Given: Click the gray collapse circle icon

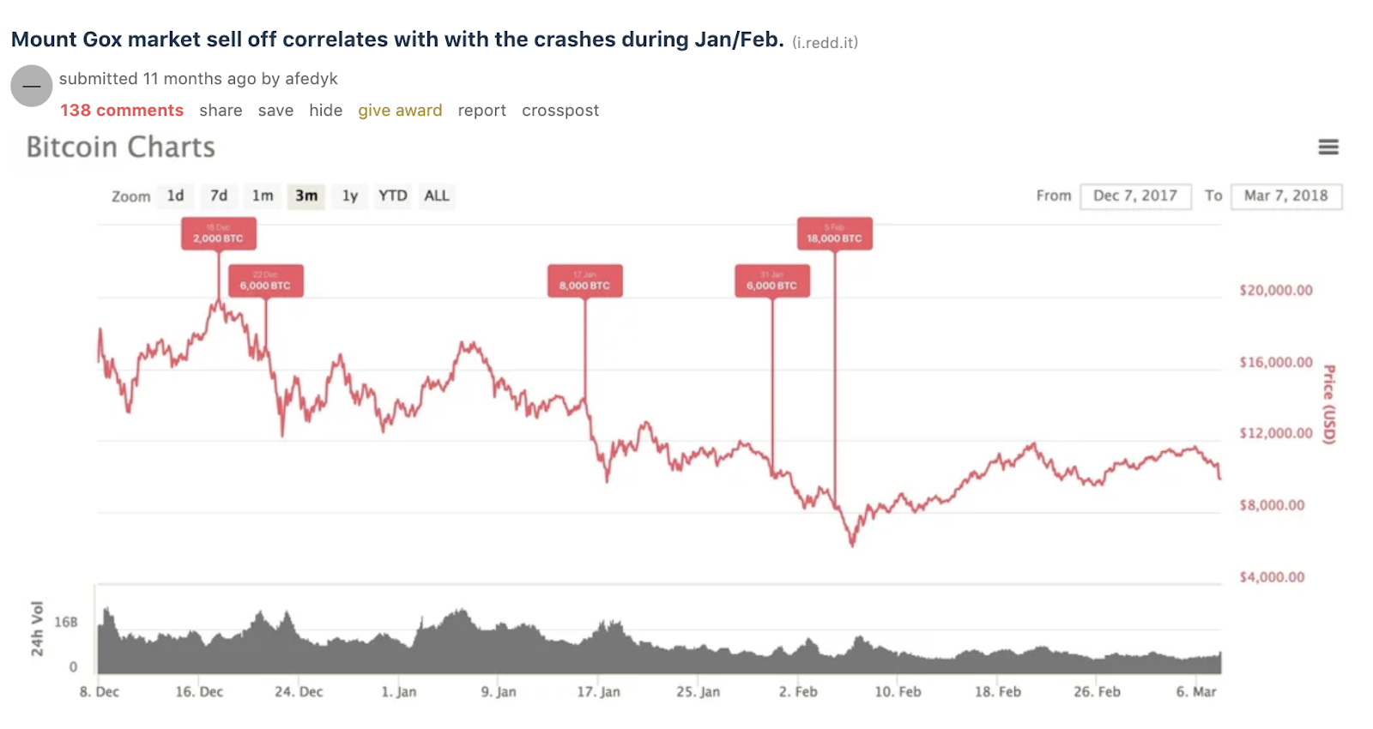Looking at the screenshot, I should tap(32, 86).
